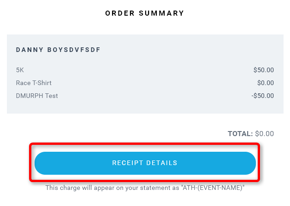Viewport: 290px width, 206px height.
Task: Open the Receipt Details button
Action: (x=145, y=163)
